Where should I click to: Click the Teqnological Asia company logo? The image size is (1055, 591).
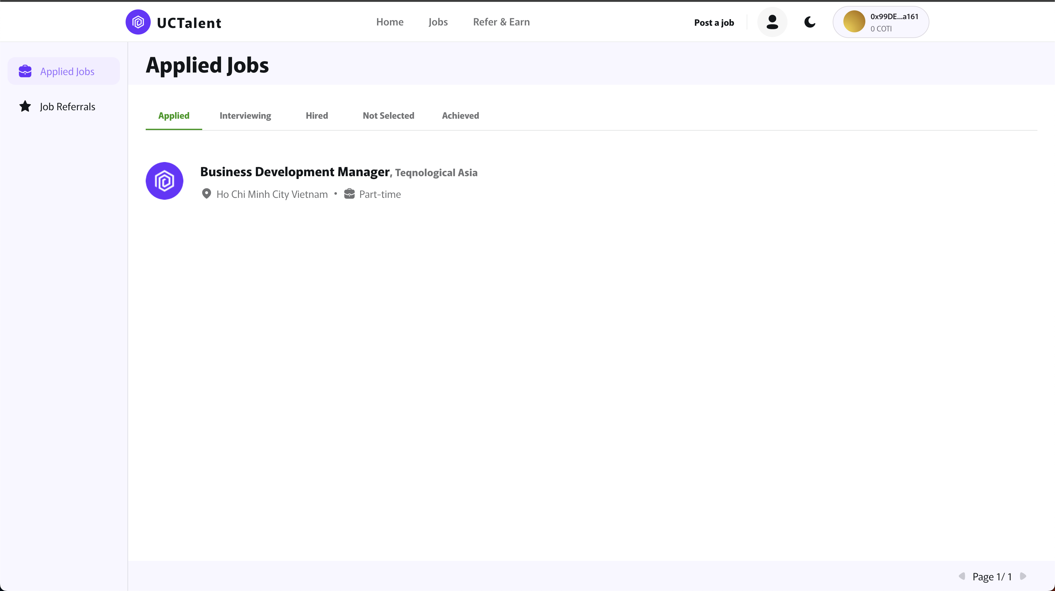coord(164,181)
